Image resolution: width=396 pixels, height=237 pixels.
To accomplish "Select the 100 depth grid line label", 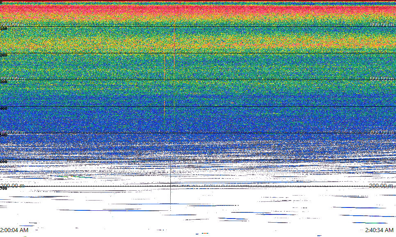I will (x=4, y=29).
